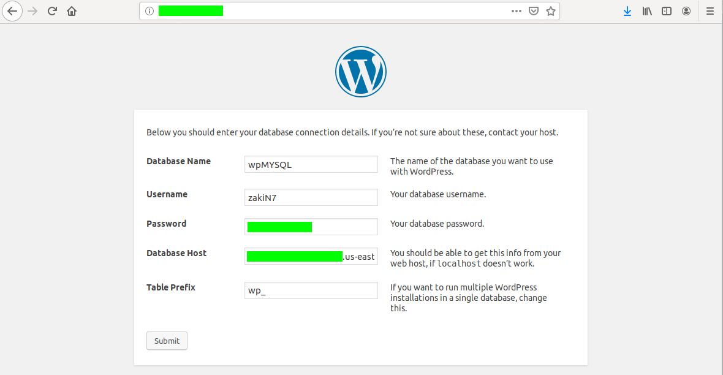Image resolution: width=723 pixels, height=375 pixels.
Task: Submit the database connection details
Action: pos(167,341)
